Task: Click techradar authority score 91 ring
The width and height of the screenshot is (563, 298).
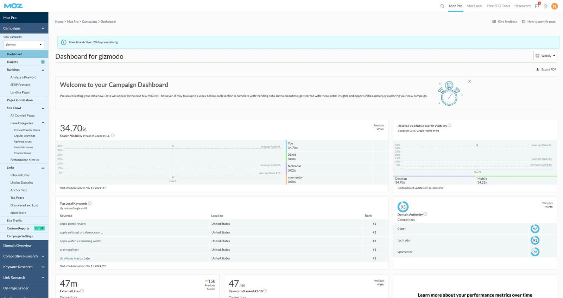Action: point(535,240)
